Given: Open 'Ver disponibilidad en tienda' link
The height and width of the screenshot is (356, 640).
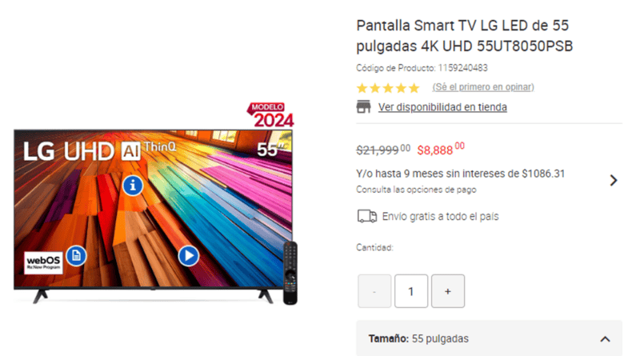Looking at the screenshot, I should tap(442, 107).
